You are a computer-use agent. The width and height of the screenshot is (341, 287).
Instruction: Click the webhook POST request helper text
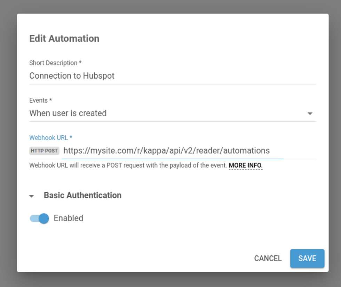128,165
